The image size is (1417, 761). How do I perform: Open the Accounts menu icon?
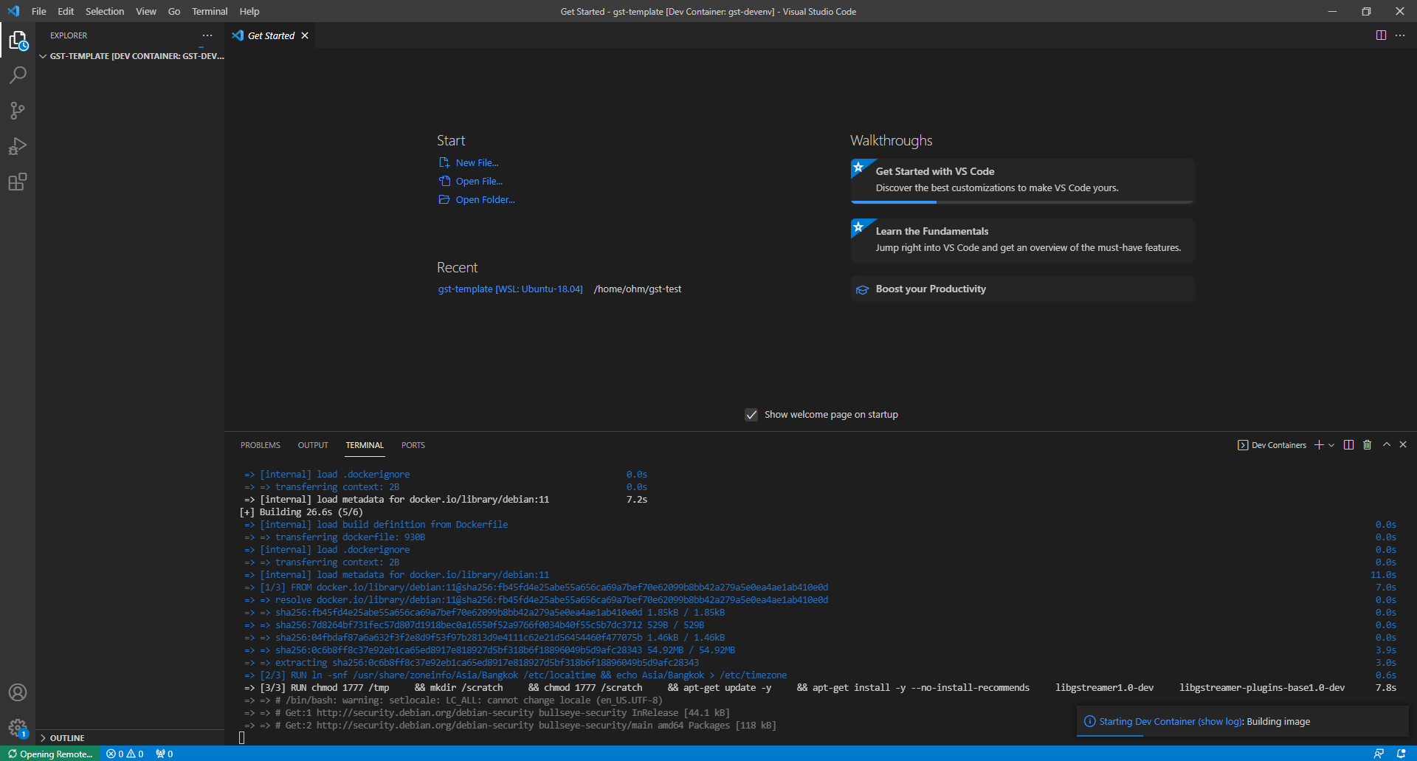click(18, 692)
